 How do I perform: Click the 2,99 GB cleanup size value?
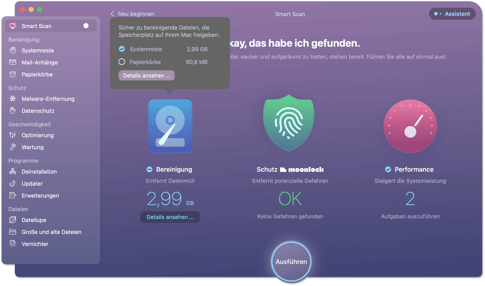coord(170,199)
